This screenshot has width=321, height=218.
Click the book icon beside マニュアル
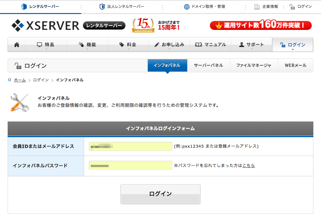pos(198,44)
